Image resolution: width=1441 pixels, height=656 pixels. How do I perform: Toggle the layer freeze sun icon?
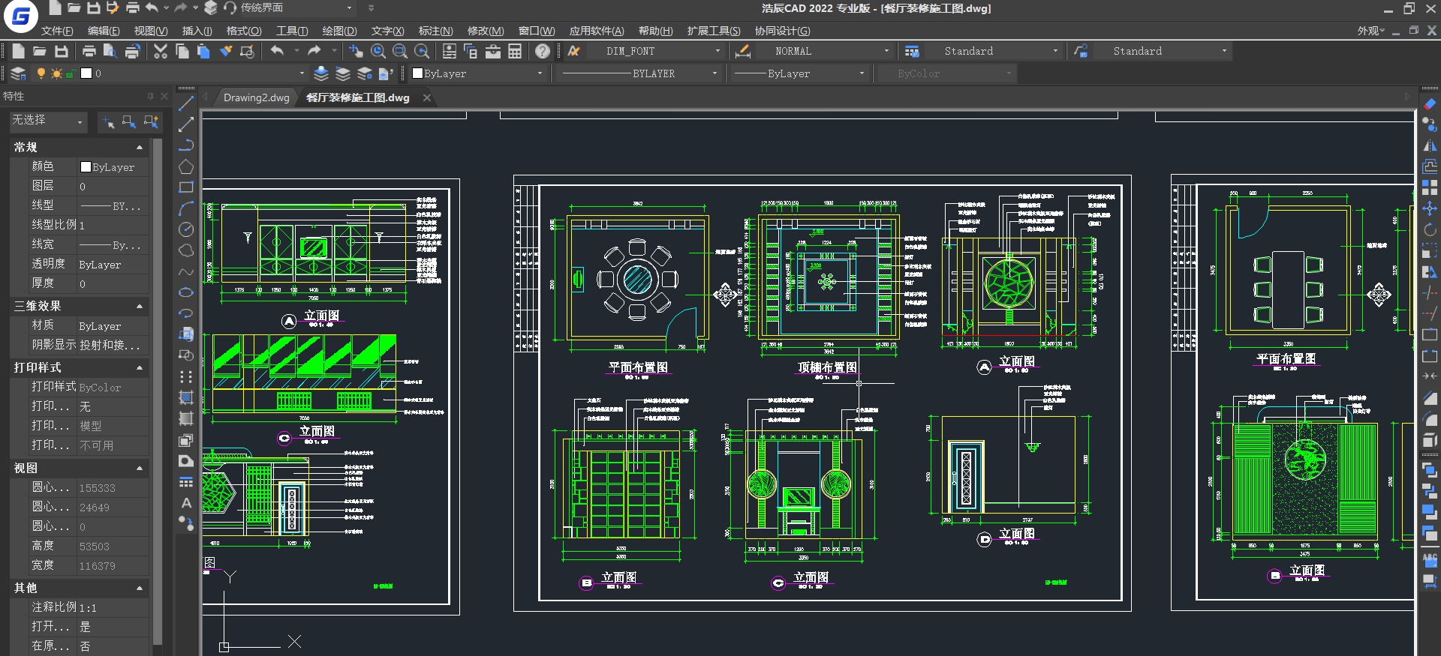coord(56,73)
